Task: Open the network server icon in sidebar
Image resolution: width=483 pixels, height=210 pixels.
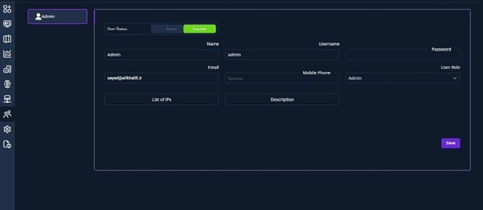Action: pyautogui.click(x=7, y=99)
